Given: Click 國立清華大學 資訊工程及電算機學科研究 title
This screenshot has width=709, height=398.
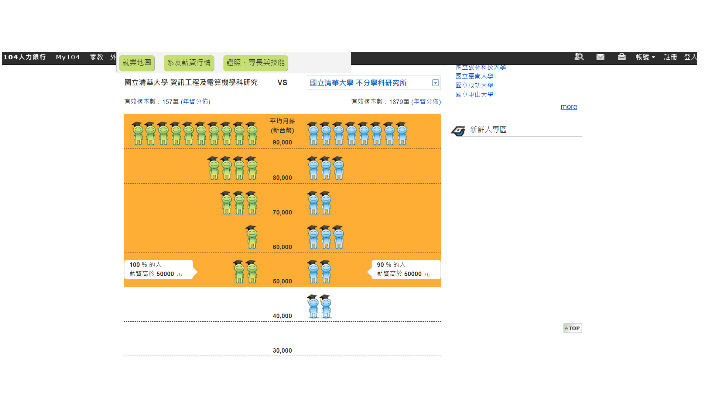Looking at the screenshot, I should click(x=191, y=83).
